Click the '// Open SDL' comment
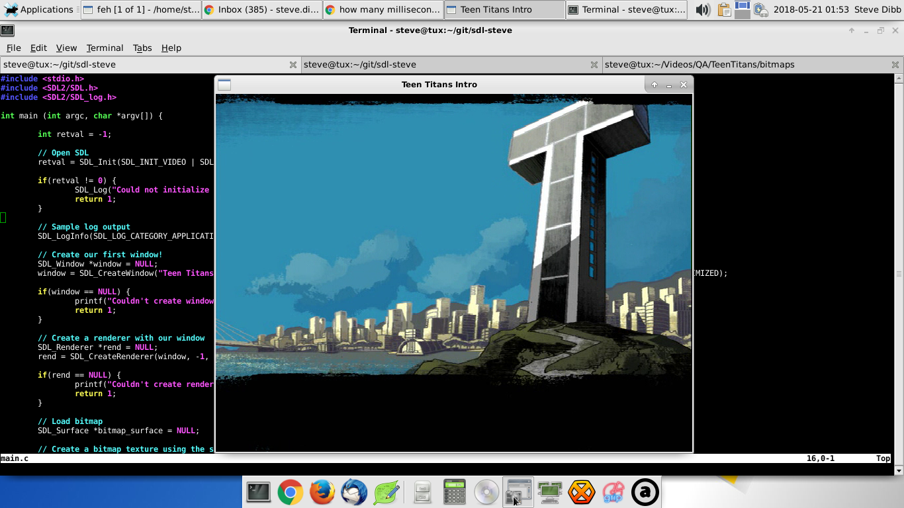 pos(63,153)
